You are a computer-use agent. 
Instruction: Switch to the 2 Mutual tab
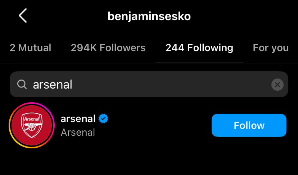pyautogui.click(x=30, y=48)
